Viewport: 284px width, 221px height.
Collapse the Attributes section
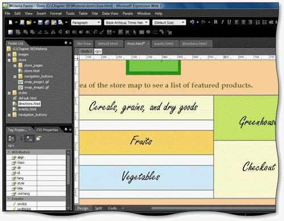[9, 152]
